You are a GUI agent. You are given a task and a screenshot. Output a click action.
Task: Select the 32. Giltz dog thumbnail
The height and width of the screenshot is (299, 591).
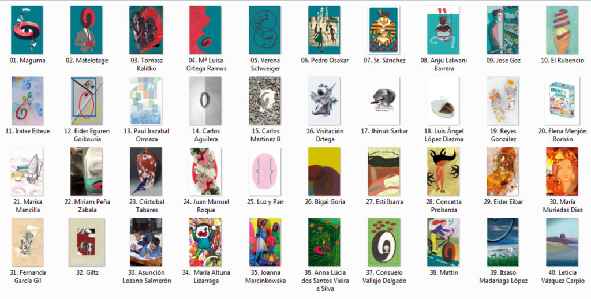(87, 242)
